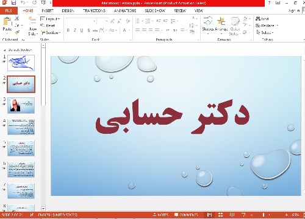Switch to Reading View in the status bar
Viewport: 305px width, 219px height.
pos(232,215)
